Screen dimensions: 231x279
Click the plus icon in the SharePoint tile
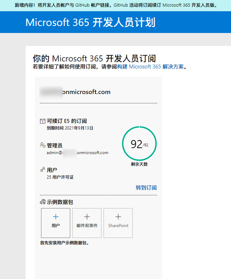118,217
